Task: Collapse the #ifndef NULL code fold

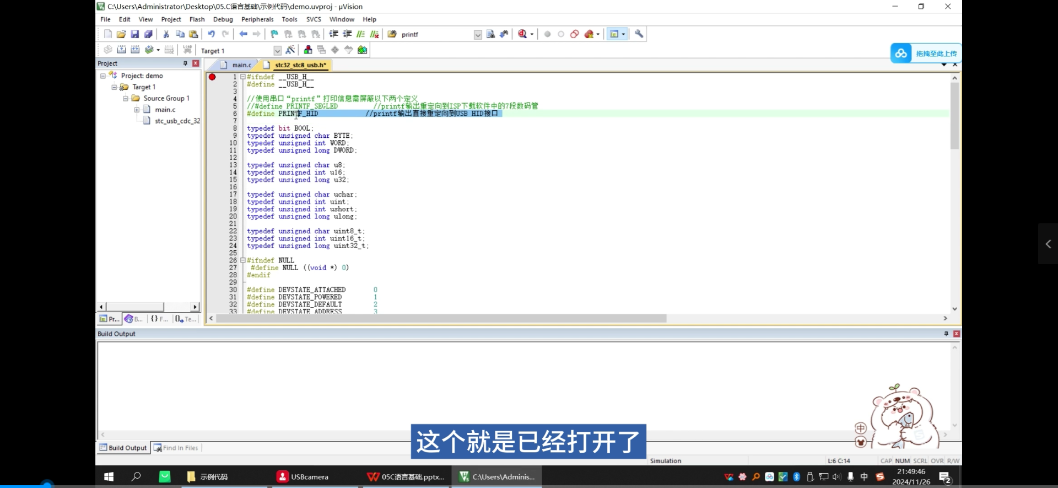Action: click(x=242, y=260)
